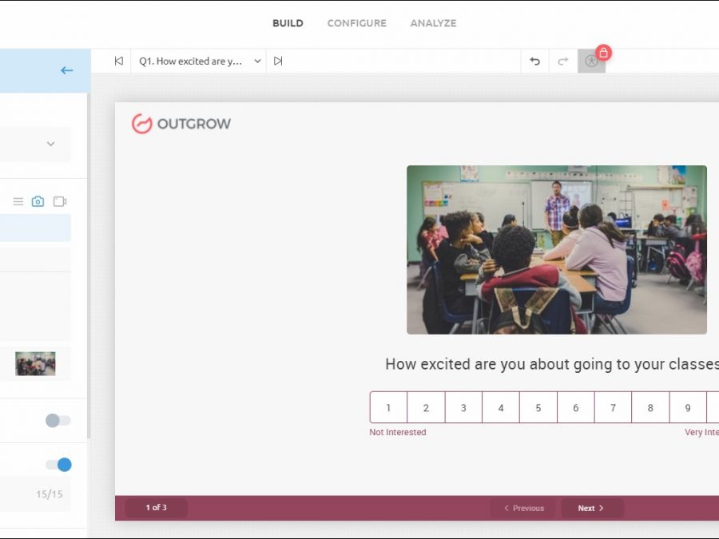Select rating 5 on the scale
719x539 pixels.
538,407
